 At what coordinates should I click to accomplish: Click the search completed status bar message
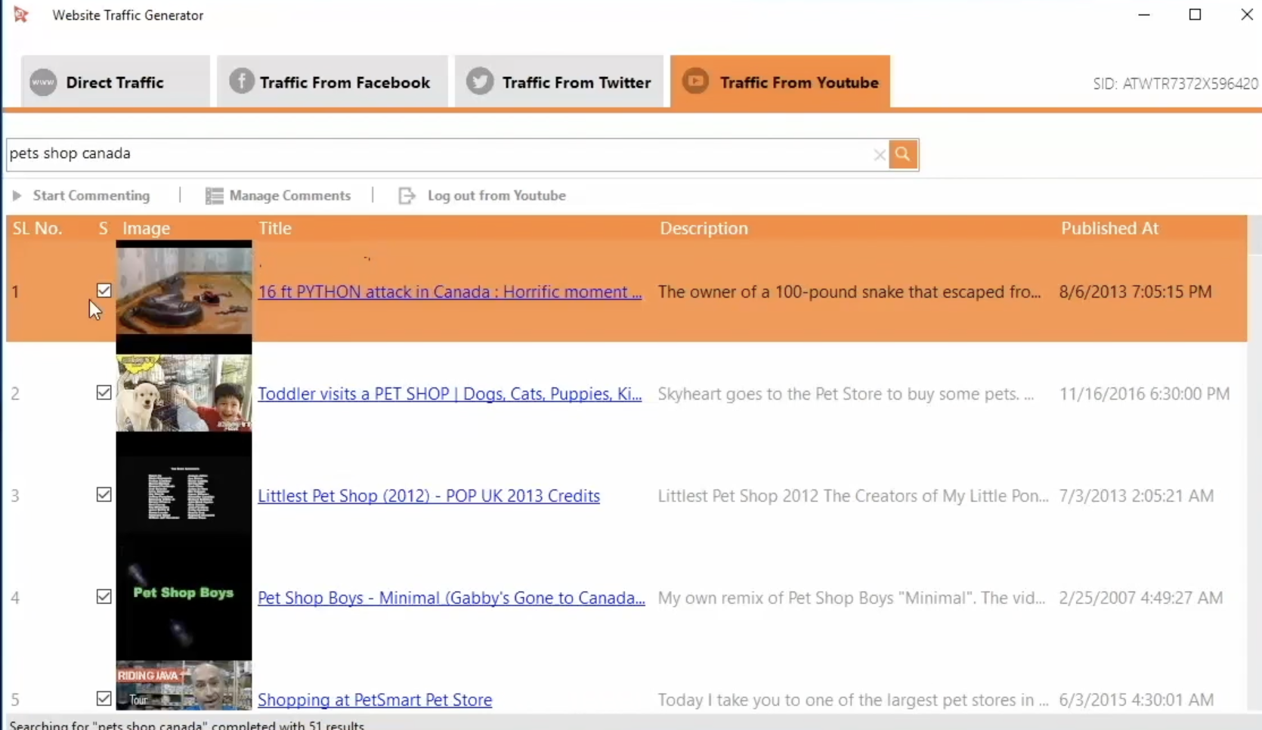(x=187, y=725)
